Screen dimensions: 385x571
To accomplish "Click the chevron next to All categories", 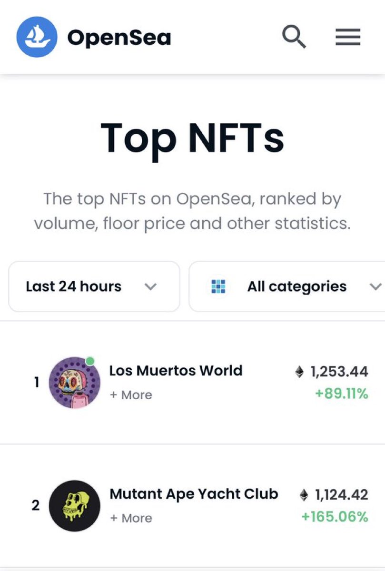I will [x=375, y=287].
